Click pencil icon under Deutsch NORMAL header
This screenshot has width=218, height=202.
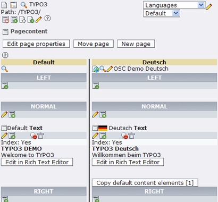(x=95, y=114)
